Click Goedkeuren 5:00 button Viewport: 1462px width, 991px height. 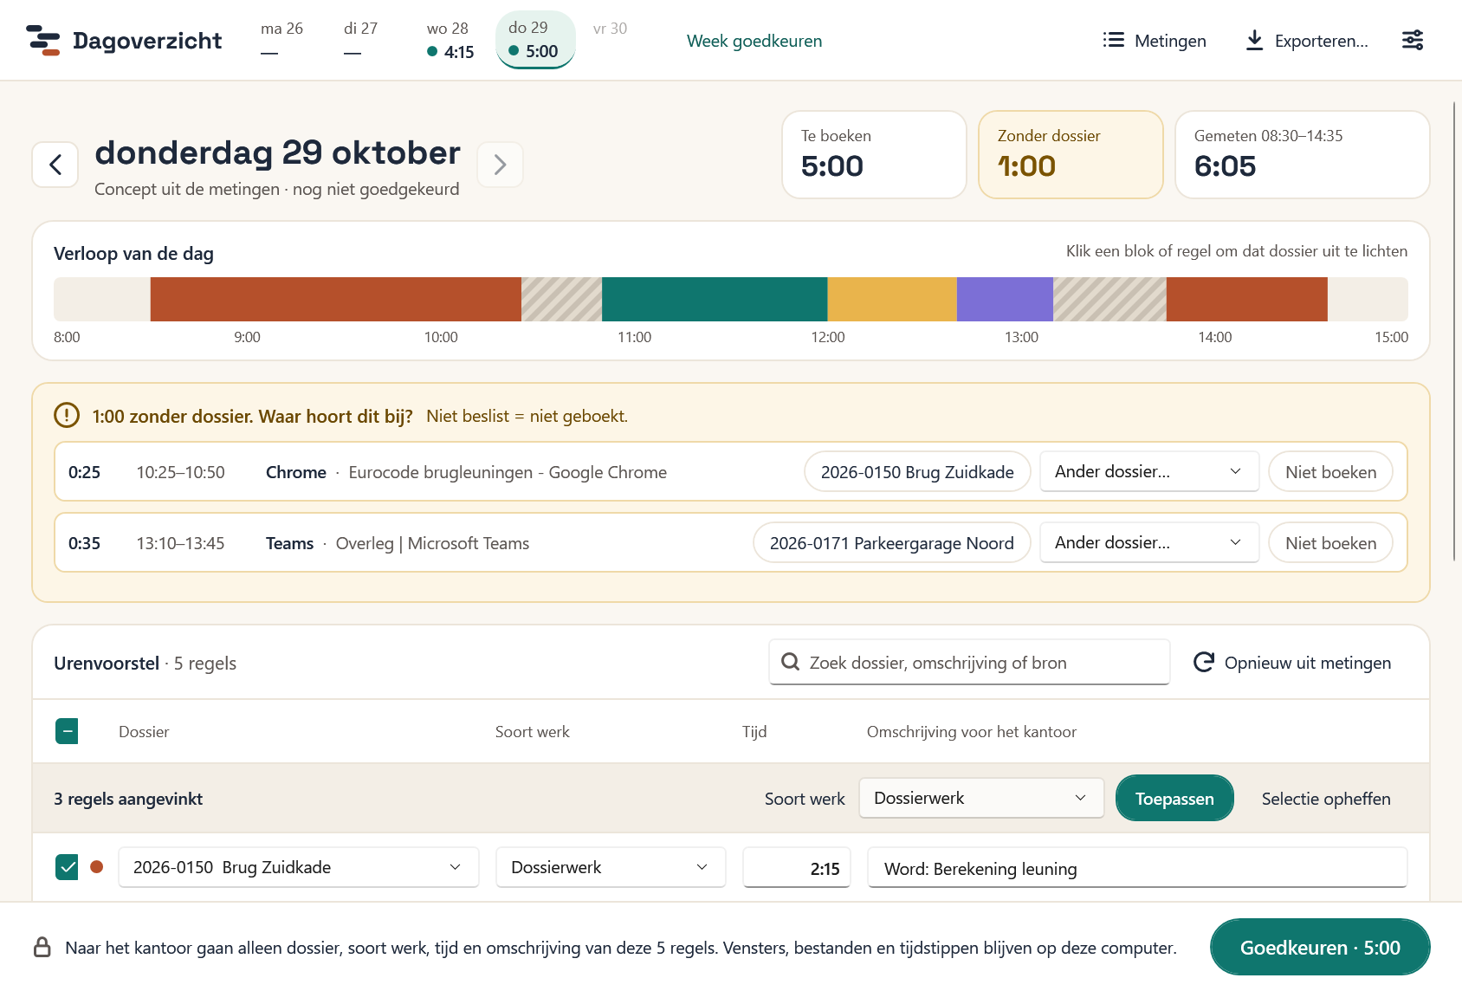point(1320,947)
